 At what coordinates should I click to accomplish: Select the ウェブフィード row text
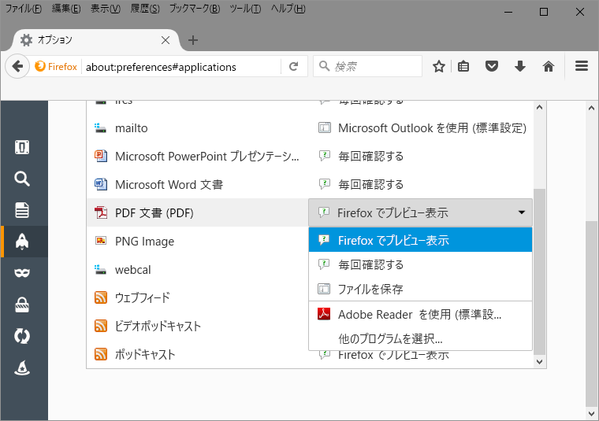pos(143,297)
